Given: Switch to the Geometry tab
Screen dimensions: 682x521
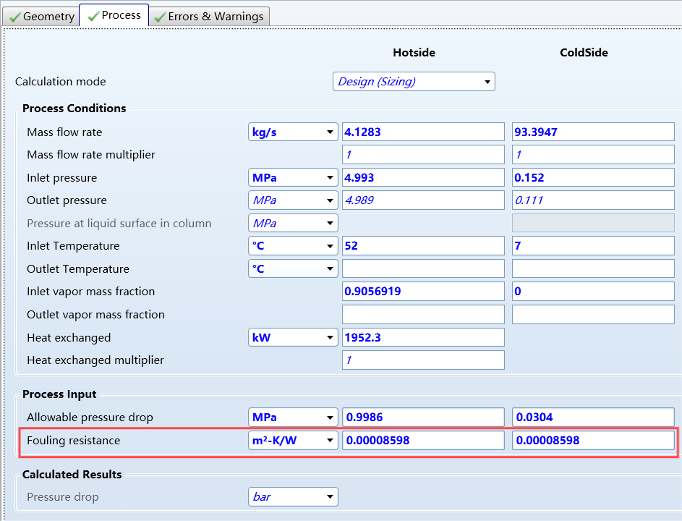Looking at the screenshot, I should pyautogui.click(x=41, y=16).
